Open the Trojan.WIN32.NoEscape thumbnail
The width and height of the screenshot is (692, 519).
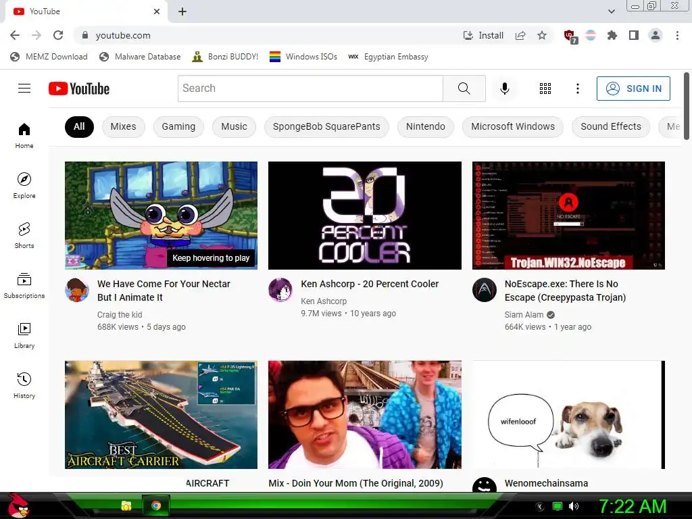point(568,216)
